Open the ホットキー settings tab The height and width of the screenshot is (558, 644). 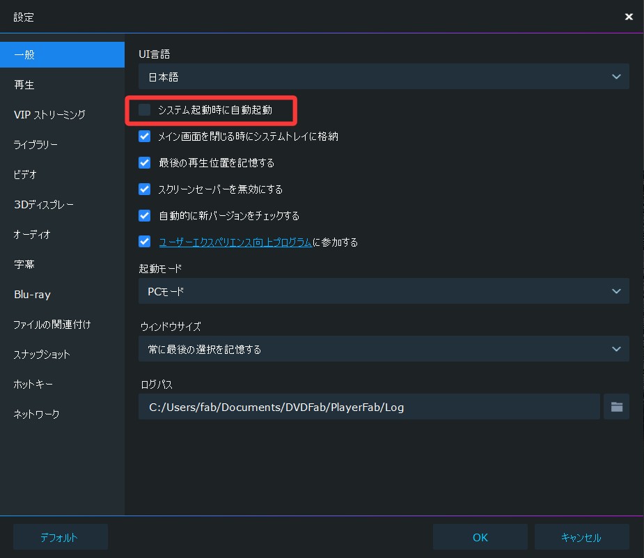[x=33, y=385]
